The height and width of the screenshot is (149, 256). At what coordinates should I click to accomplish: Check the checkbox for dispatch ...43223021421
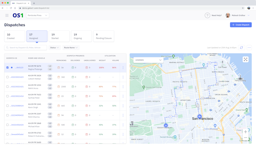coord(8,87)
